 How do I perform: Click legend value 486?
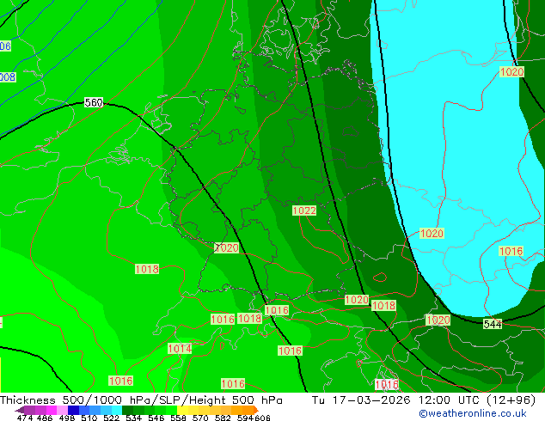pos(45,418)
